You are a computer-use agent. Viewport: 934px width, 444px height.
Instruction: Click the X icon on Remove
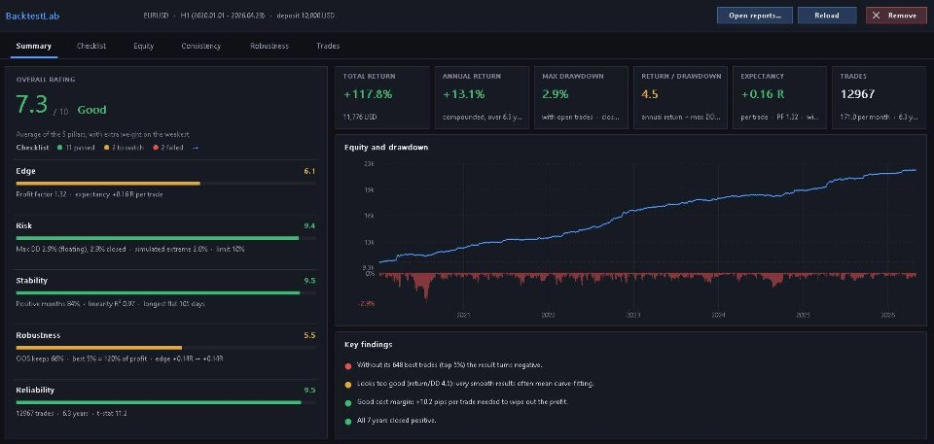pyautogui.click(x=876, y=16)
